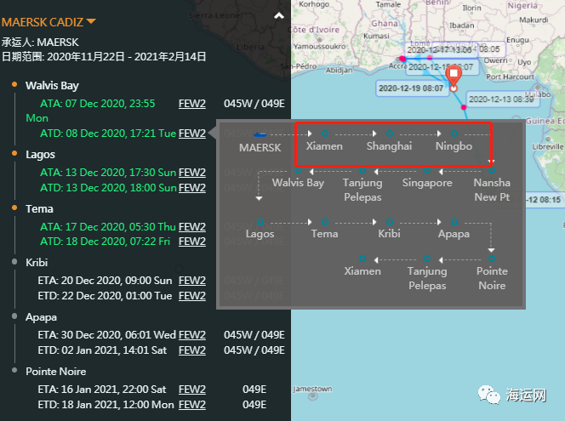Click the Apapa node circle in route popup
The width and height of the screenshot is (565, 421).
click(x=454, y=222)
